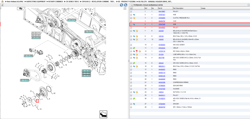Open the CR SERIES TIER 2 breadcrumb
This screenshot has height=119, width=250.
(72, 1)
